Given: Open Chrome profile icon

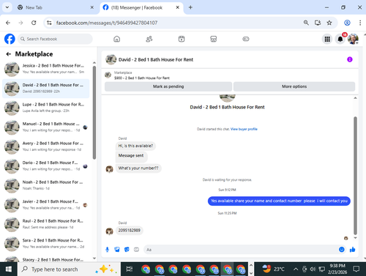Looking at the screenshot, I should pos(347,23).
